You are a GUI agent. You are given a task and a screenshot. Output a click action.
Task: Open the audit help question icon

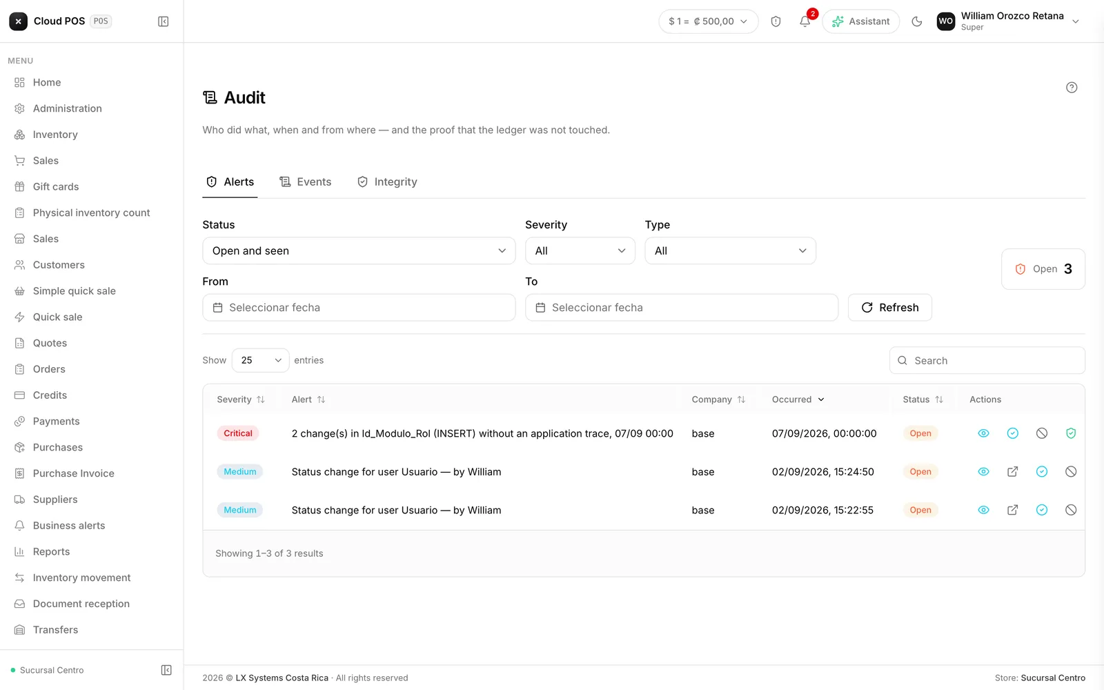coord(1072,88)
